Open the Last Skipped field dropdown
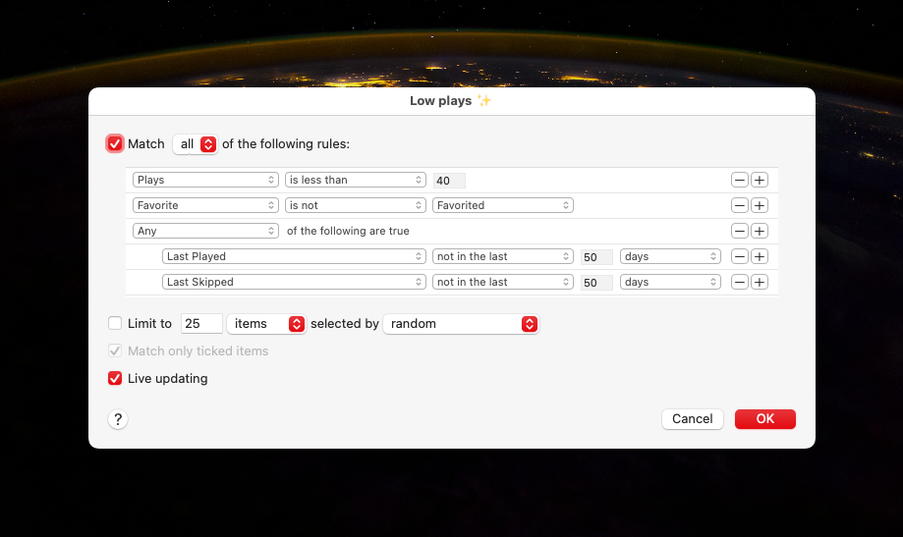 point(294,282)
